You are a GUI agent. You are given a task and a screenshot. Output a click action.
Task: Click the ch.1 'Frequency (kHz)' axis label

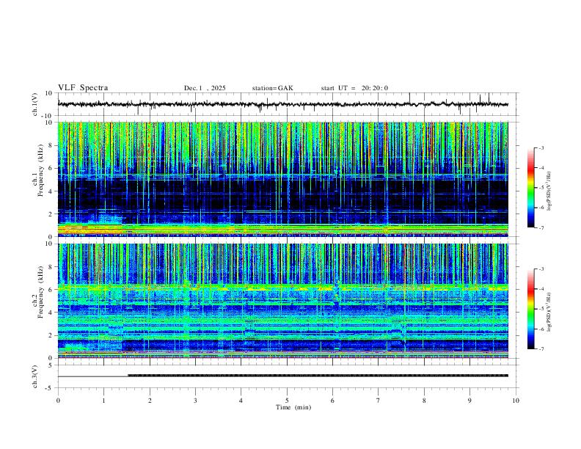(x=40, y=170)
